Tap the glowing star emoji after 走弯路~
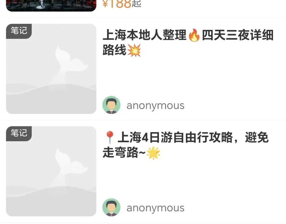 tap(153, 153)
